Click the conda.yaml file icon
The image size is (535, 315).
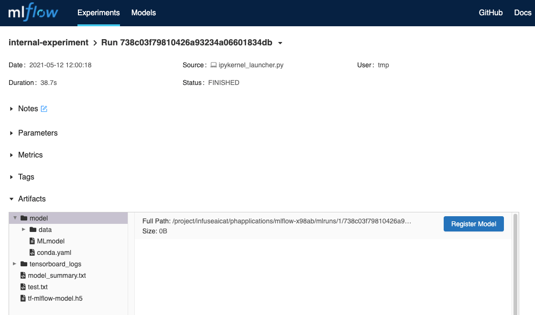click(x=32, y=252)
